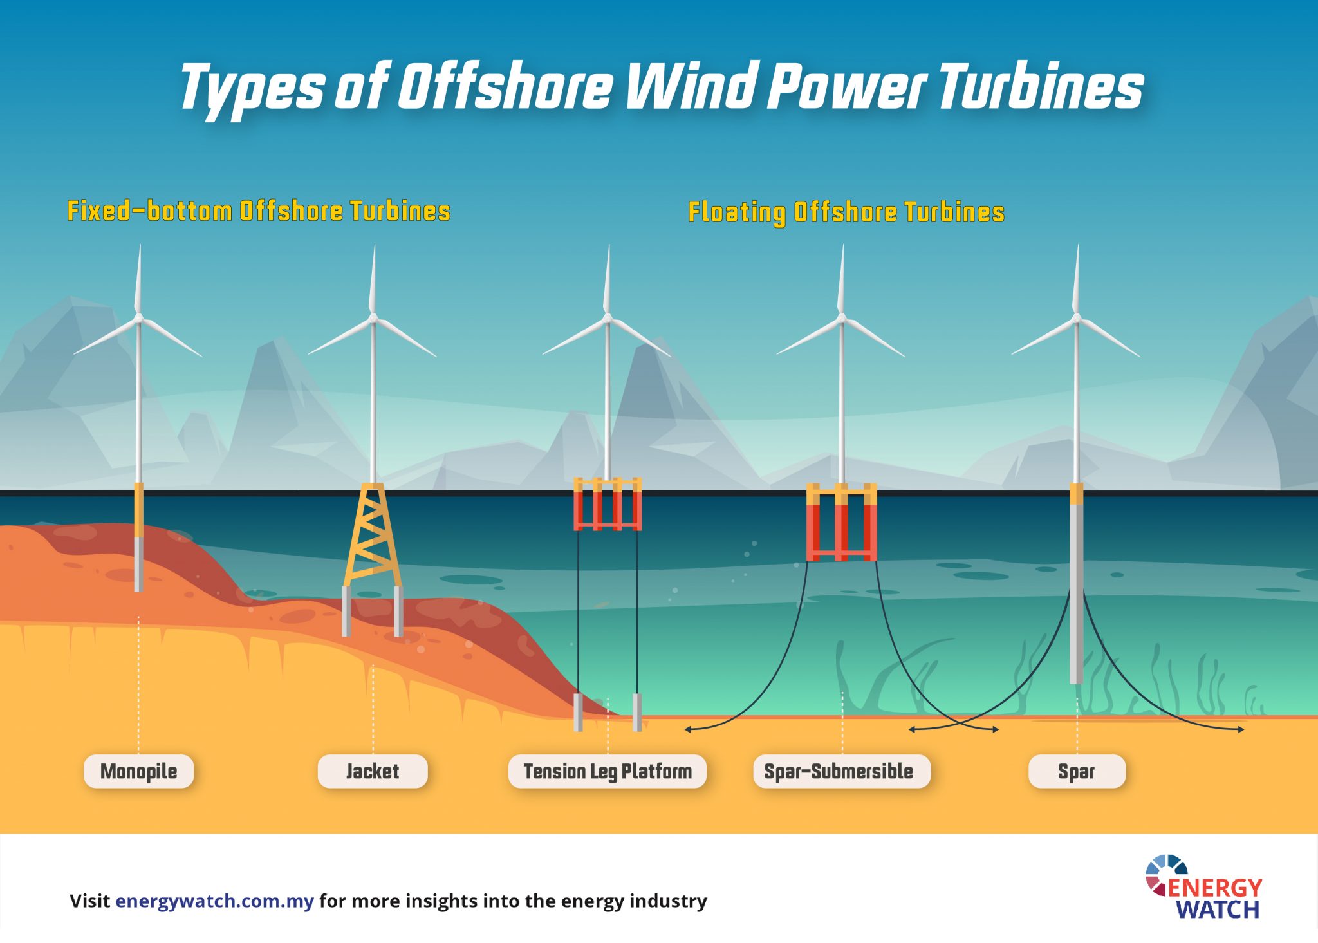Click the Spar-Submersible turbine rotor hub
This screenshot has width=1318, height=943.
click(x=841, y=319)
